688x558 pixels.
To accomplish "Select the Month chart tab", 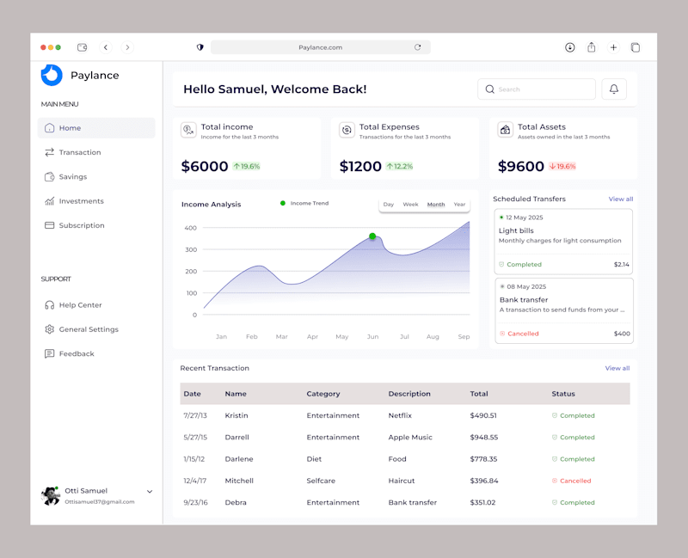I will (436, 205).
